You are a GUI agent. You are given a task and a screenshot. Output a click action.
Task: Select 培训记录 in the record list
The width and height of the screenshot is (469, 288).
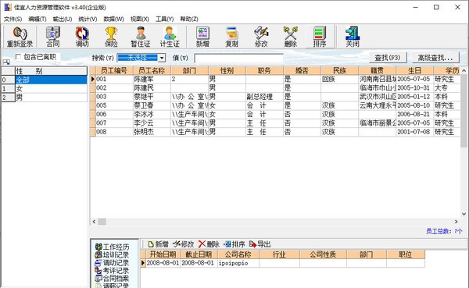pyautogui.click(x=112, y=255)
